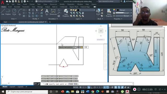Switch to the Layout1 tab
Viewport: 167px width, 94px height.
(x=12, y=87)
